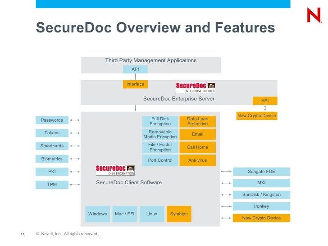Viewport: 328px width, 246px height.
Task: Select New Crypto Device box below Ironkey
Action: 261,218
